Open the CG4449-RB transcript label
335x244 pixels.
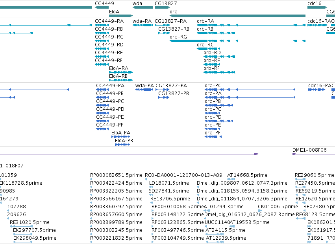click(x=109, y=29)
